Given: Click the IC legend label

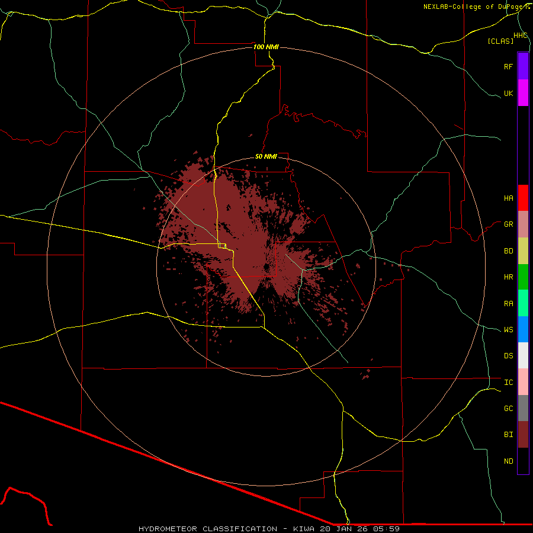Looking at the screenshot, I should coord(508,383).
